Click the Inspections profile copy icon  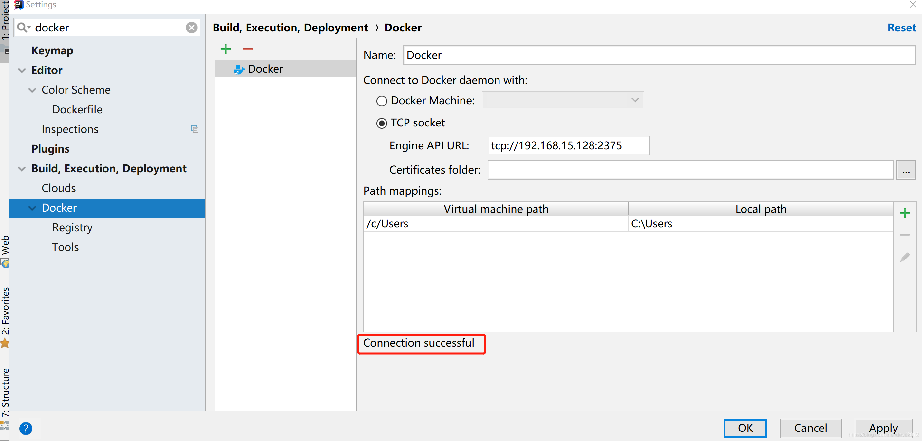194,129
